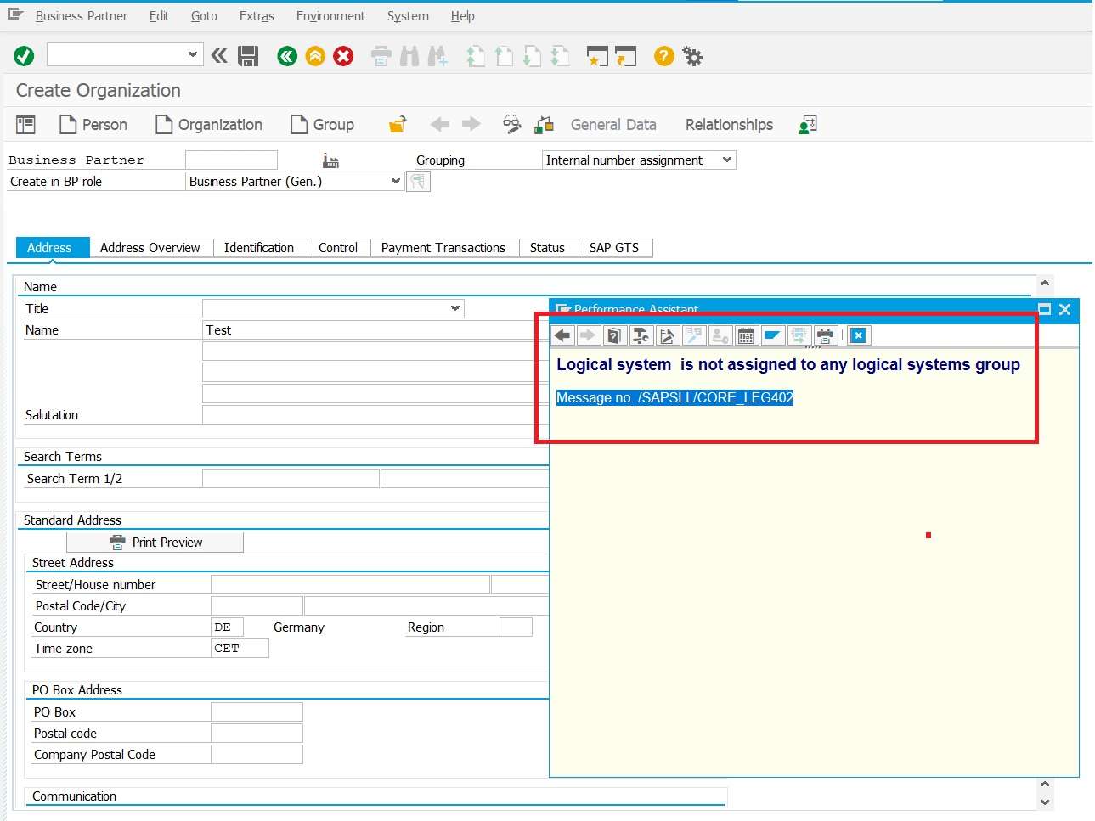Viewport: 1095px width, 821px height.
Task: Click the calendar-grid icon in Performance Assistant toolbar
Action: pos(746,335)
